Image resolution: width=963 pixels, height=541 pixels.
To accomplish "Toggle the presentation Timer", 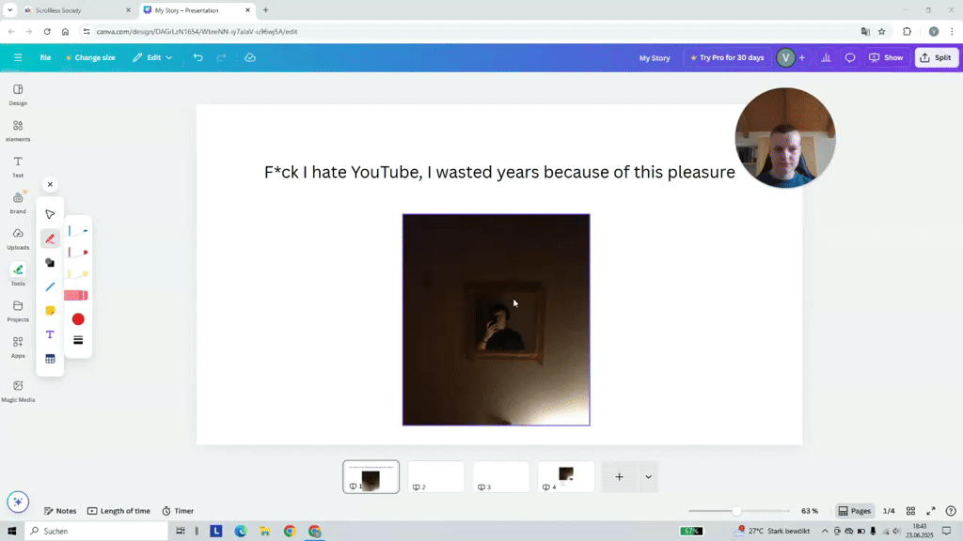I will tap(178, 510).
